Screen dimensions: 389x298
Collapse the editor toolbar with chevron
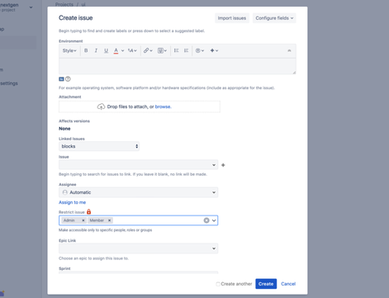pyautogui.click(x=289, y=50)
